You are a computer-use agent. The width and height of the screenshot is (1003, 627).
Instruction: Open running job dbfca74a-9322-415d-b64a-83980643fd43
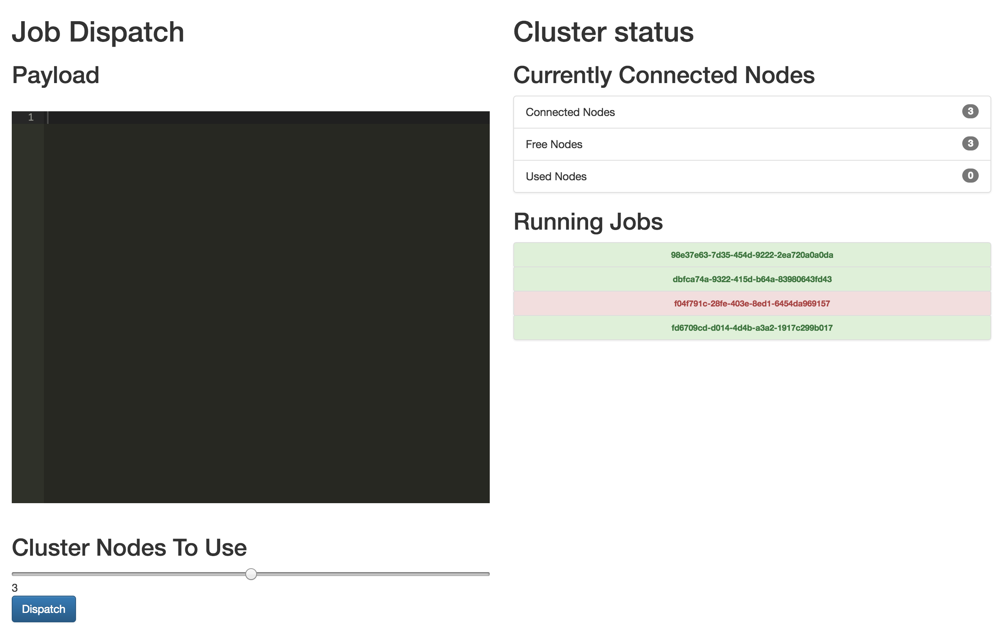point(751,279)
